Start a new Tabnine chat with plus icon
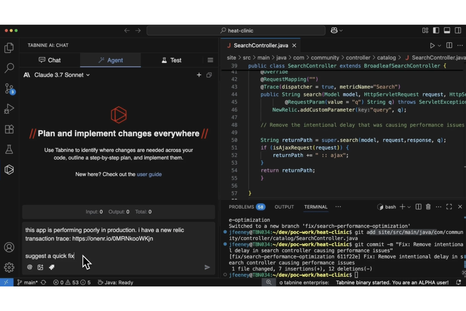This screenshot has width=466, height=311. [x=199, y=75]
